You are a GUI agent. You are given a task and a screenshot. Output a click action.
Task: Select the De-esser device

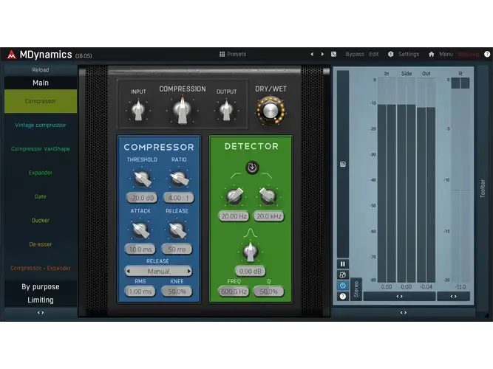41,244
